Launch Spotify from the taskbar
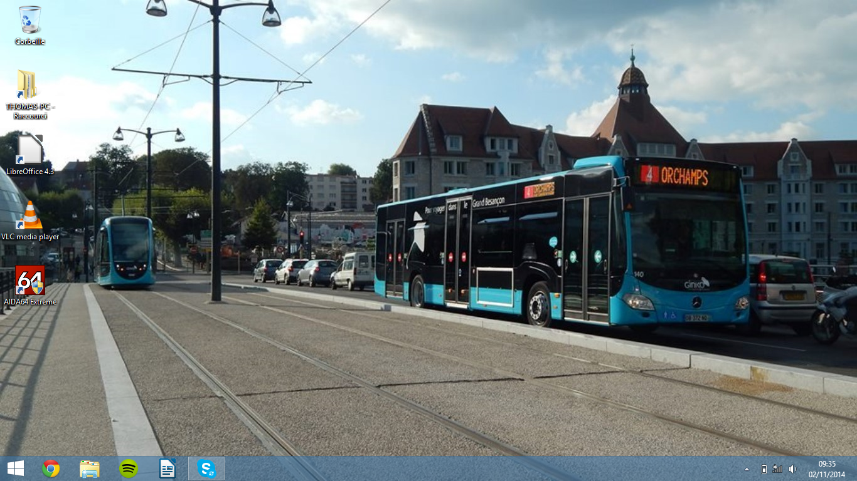 tap(129, 468)
